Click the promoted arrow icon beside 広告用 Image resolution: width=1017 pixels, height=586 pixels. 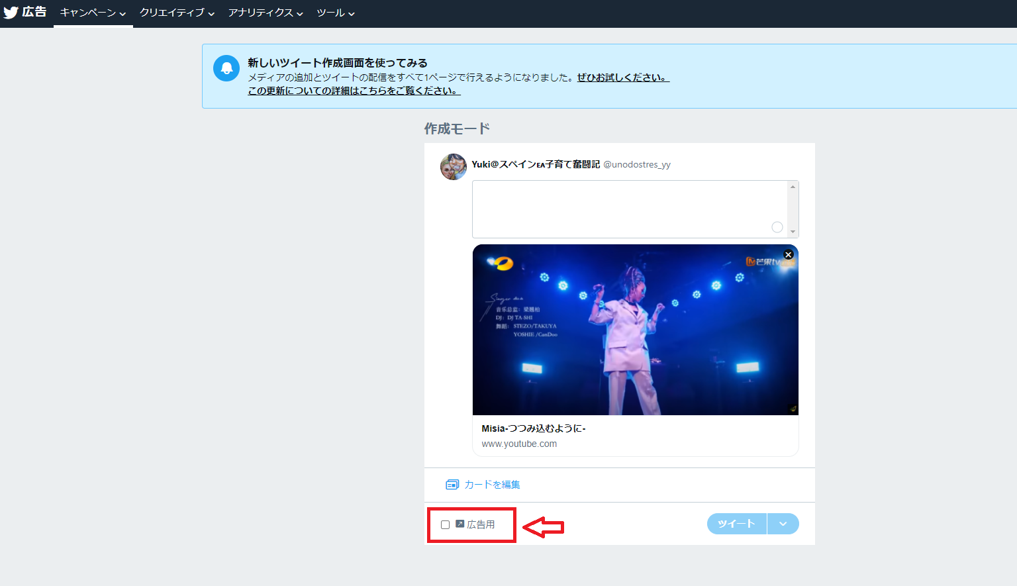(460, 524)
